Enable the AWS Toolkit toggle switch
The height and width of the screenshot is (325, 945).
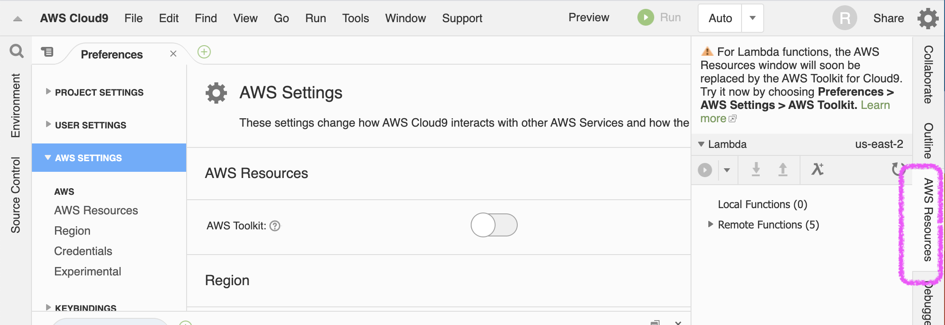pos(494,225)
